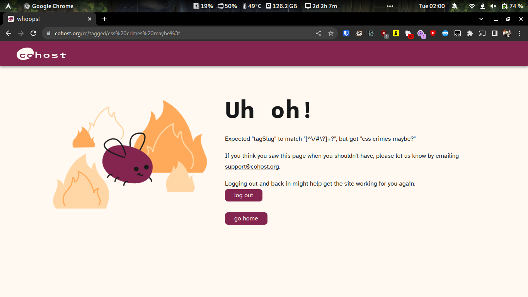
Task: Open the support@cohost.org email link
Action: point(252,166)
